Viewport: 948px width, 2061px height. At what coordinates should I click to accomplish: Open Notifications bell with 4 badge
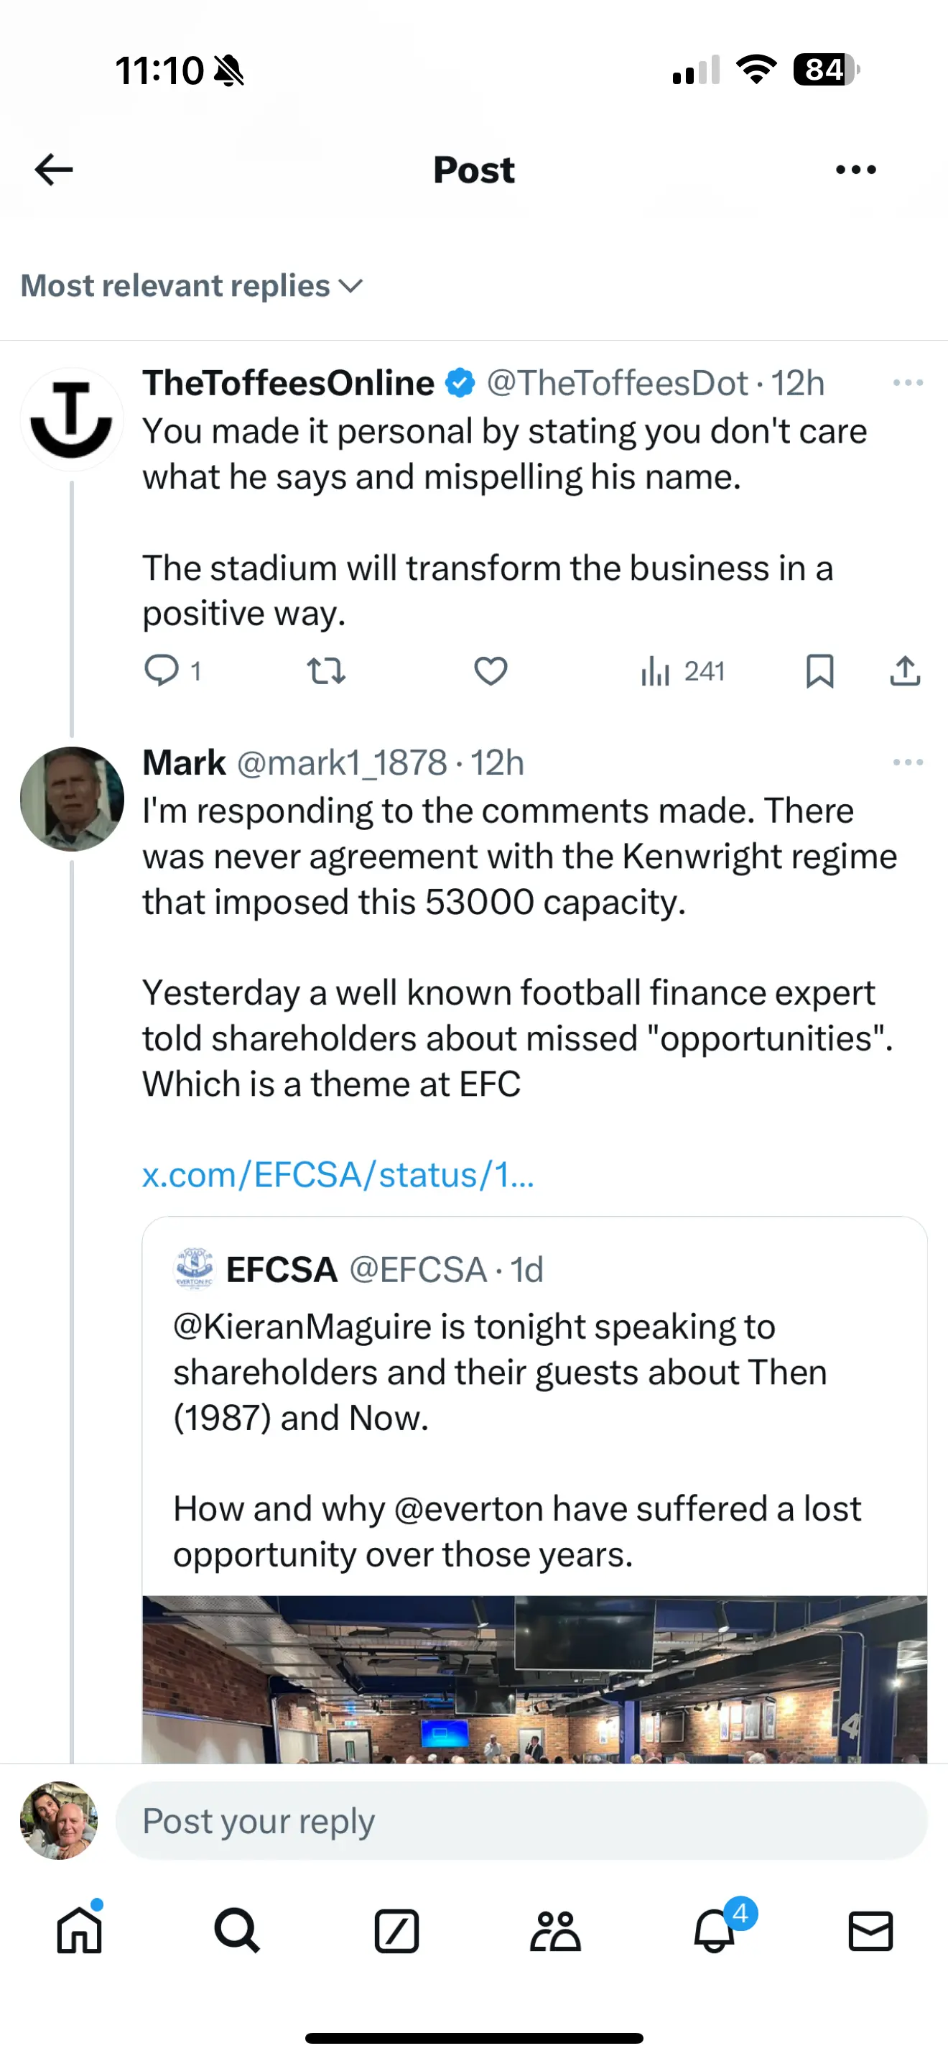click(714, 1932)
